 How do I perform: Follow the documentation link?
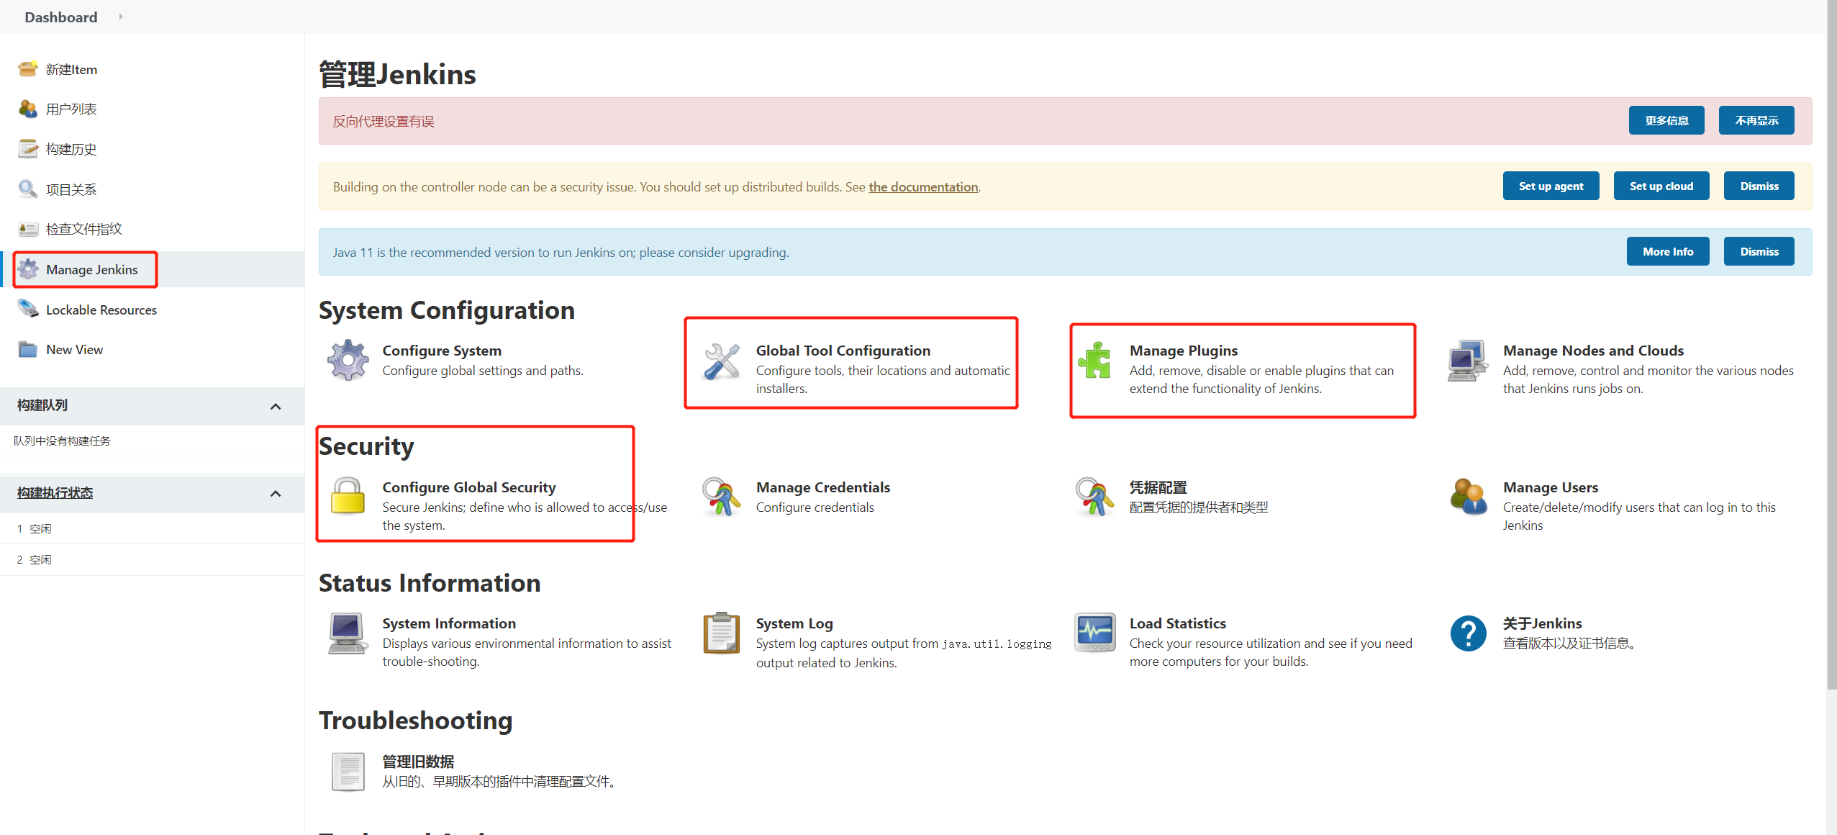(x=923, y=187)
